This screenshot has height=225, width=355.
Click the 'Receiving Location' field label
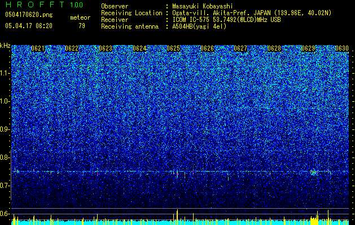click(132, 13)
